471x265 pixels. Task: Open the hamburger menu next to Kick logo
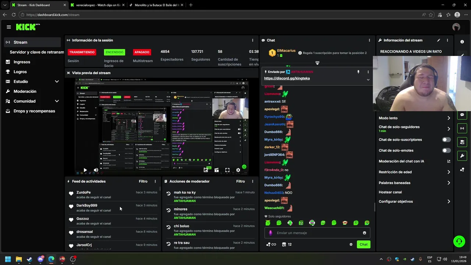coord(9,27)
